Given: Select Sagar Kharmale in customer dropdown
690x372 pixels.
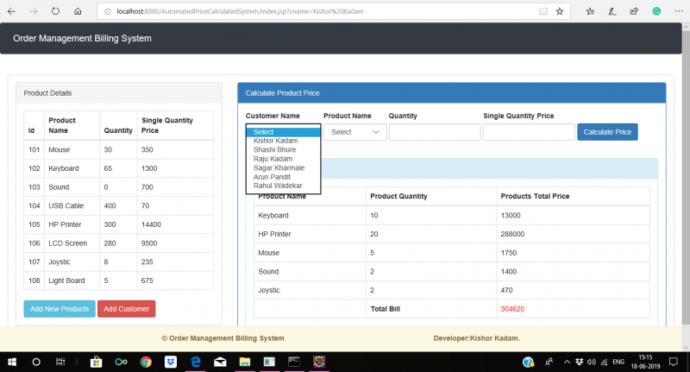Looking at the screenshot, I should click(279, 167).
